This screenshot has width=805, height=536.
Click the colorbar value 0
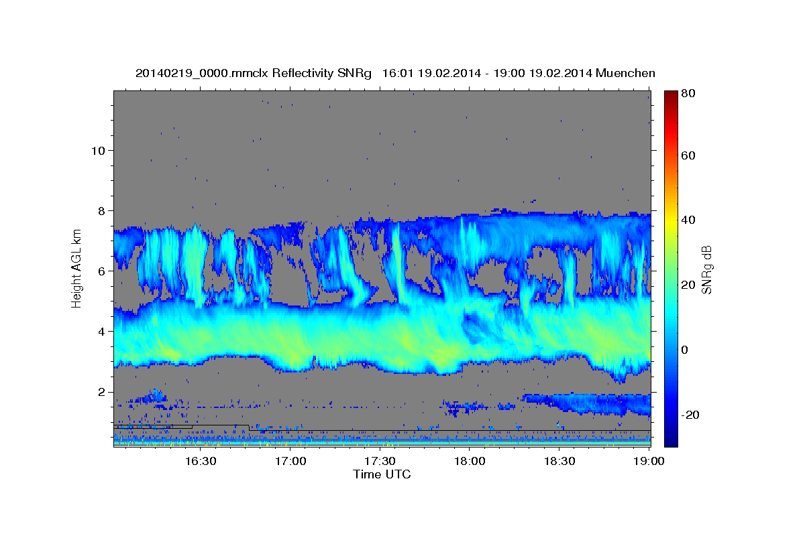(x=686, y=350)
